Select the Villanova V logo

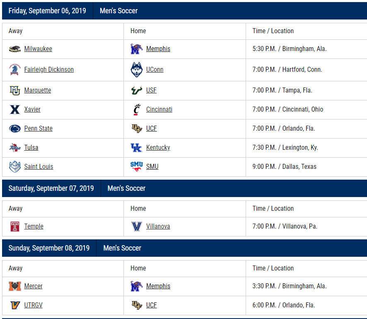pos(136,226)
